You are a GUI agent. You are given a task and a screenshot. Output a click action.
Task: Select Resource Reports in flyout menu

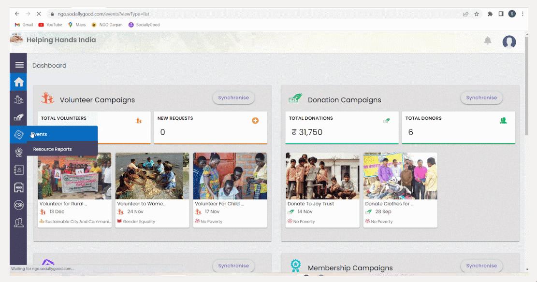click(62, 149)
